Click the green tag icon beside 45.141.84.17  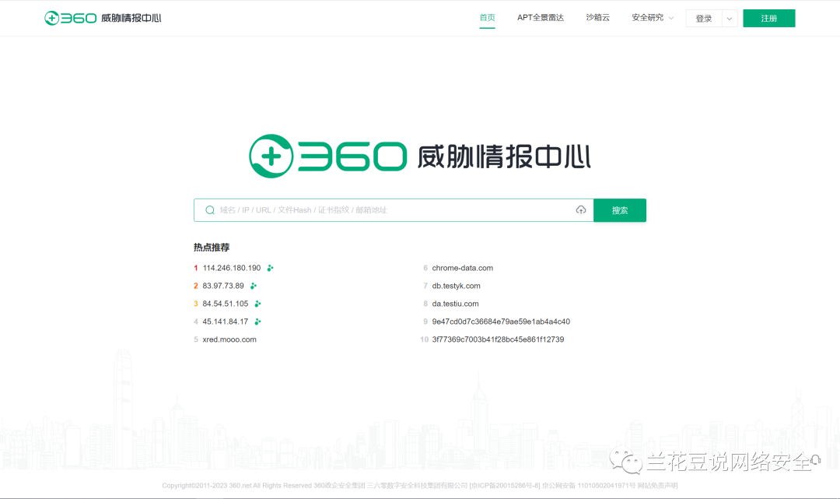pyautogui.click(x=257, y=322)
